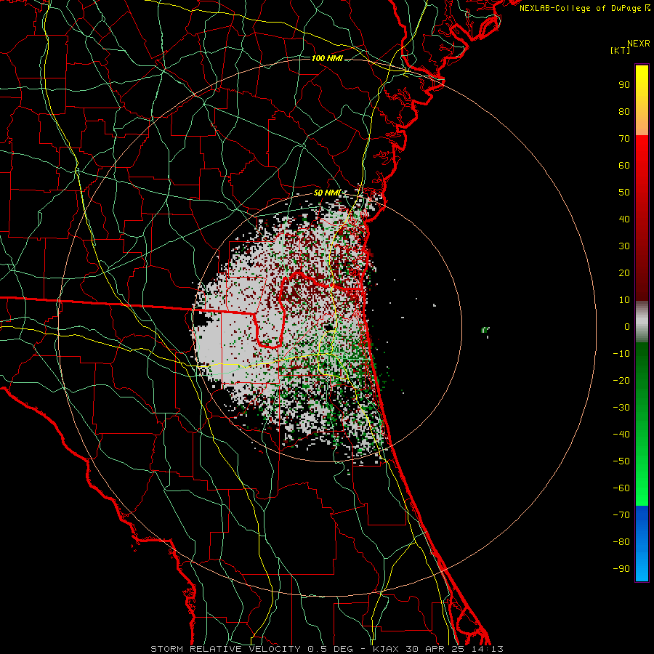This screenshot has width=654, height=654.
Task: Click the -70 value on velocity scale
Action: (x=621, y=515)
